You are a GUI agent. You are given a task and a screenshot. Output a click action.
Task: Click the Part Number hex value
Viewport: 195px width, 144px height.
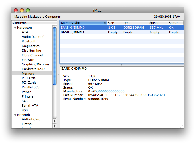(126, 95)
